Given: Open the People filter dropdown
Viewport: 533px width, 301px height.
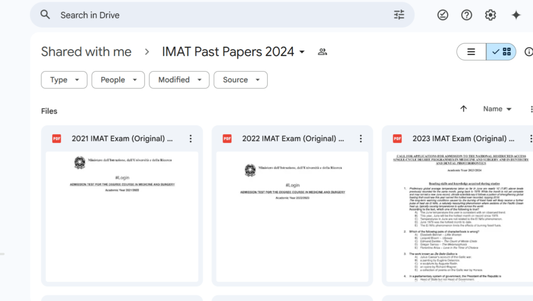Looking at the screenshot, I should coord(118,80).
